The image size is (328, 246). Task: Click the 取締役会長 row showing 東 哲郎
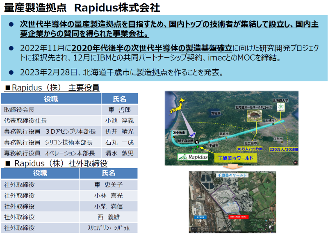click(70, 109)
